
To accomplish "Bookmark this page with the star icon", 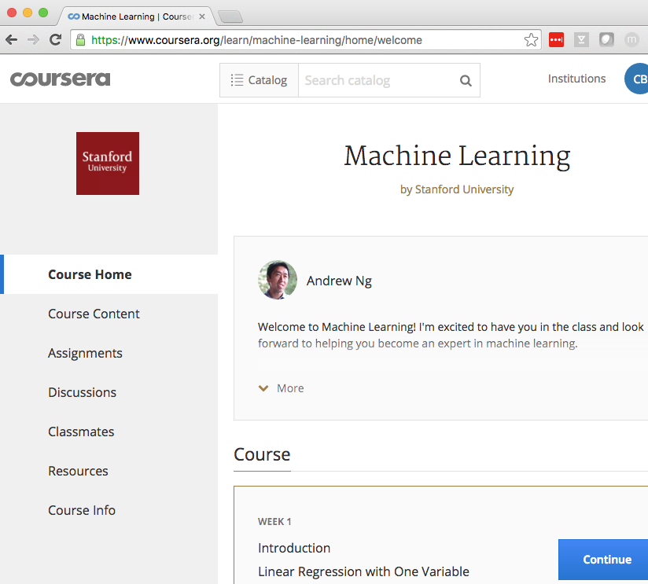I will (531, 40).
